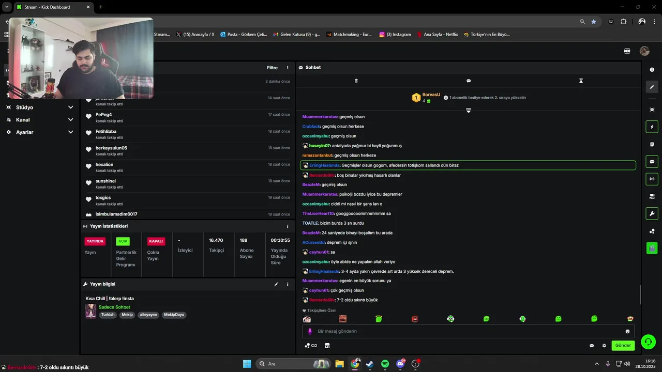This screenshot has width=662, height=372.
Task: Click the Turkish tag
Action: pyautogui.click(x=108, y=315)
